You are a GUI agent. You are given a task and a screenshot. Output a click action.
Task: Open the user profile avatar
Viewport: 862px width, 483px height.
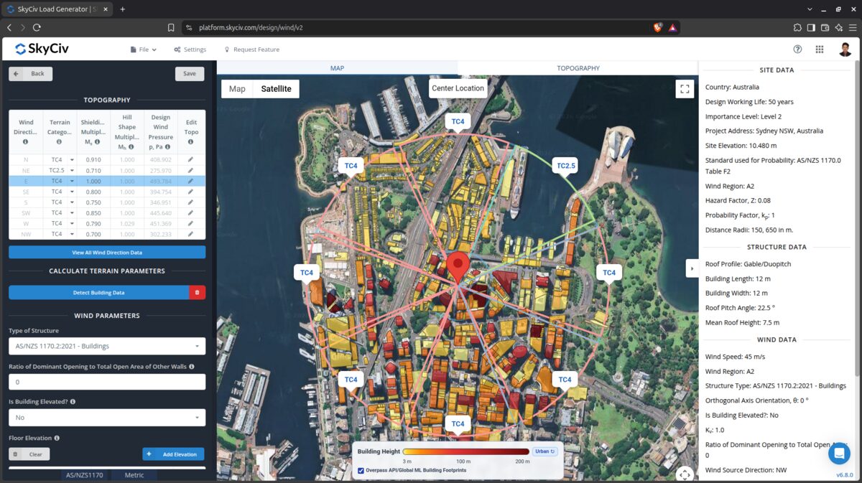pos(845,50)
